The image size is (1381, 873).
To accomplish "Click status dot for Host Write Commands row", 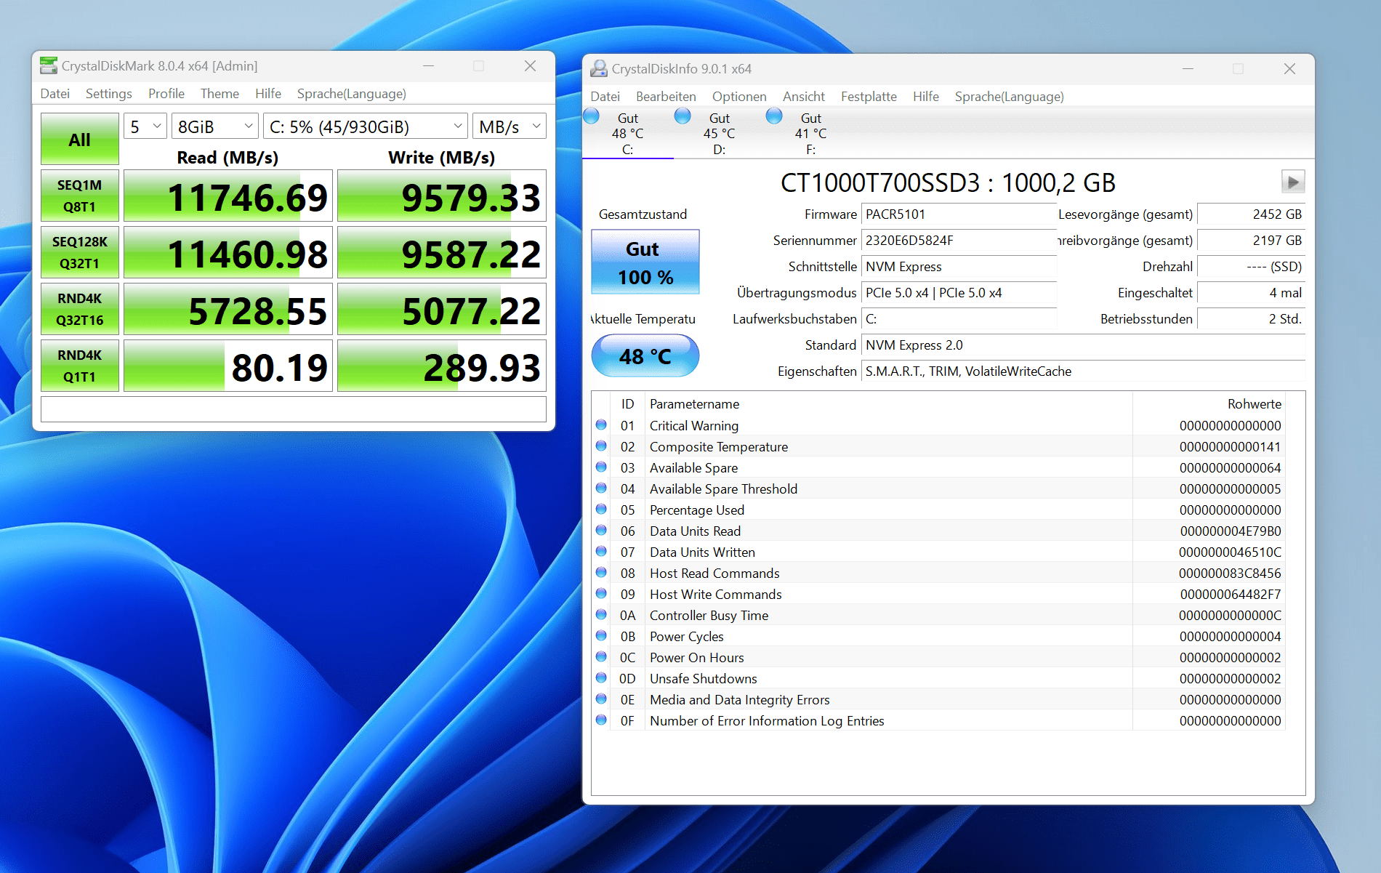I will pyautogui.click(x=601, y=593).
